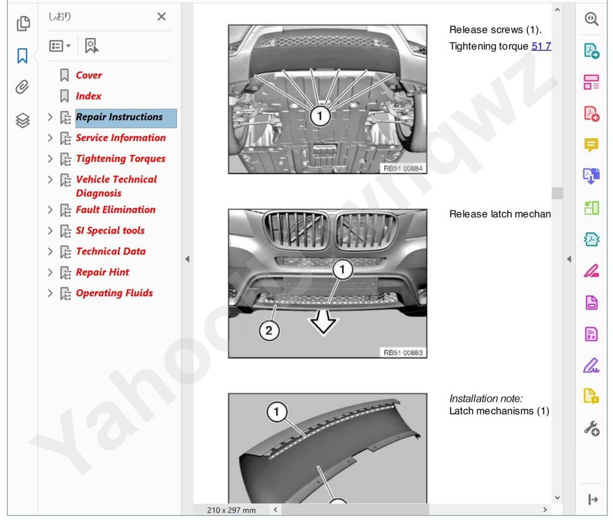The width and height of the screenshot is (613, 520).
Task: Click the RB51 00684 underbody illustration
Action: 327,99
